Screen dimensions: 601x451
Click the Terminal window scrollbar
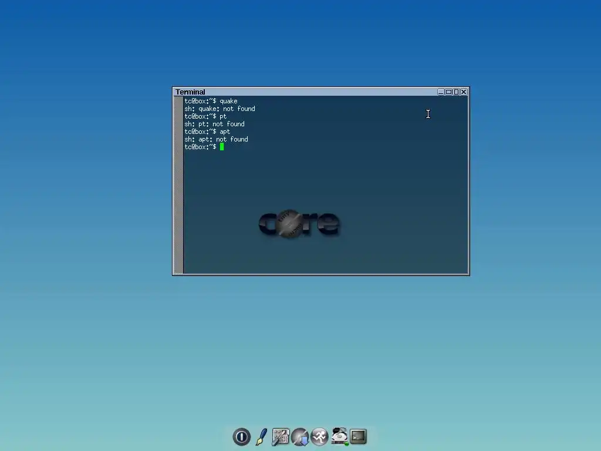coord(178,185)
